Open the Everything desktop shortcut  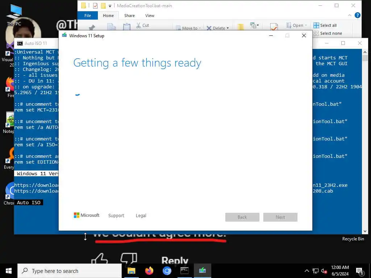point(9,159)
